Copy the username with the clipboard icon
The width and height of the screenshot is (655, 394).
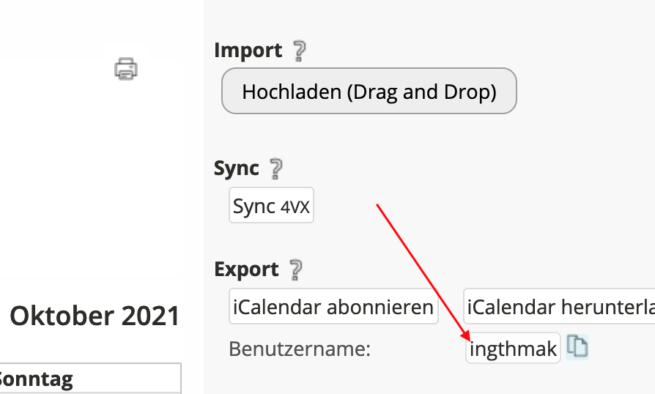[x=579, y=347]
